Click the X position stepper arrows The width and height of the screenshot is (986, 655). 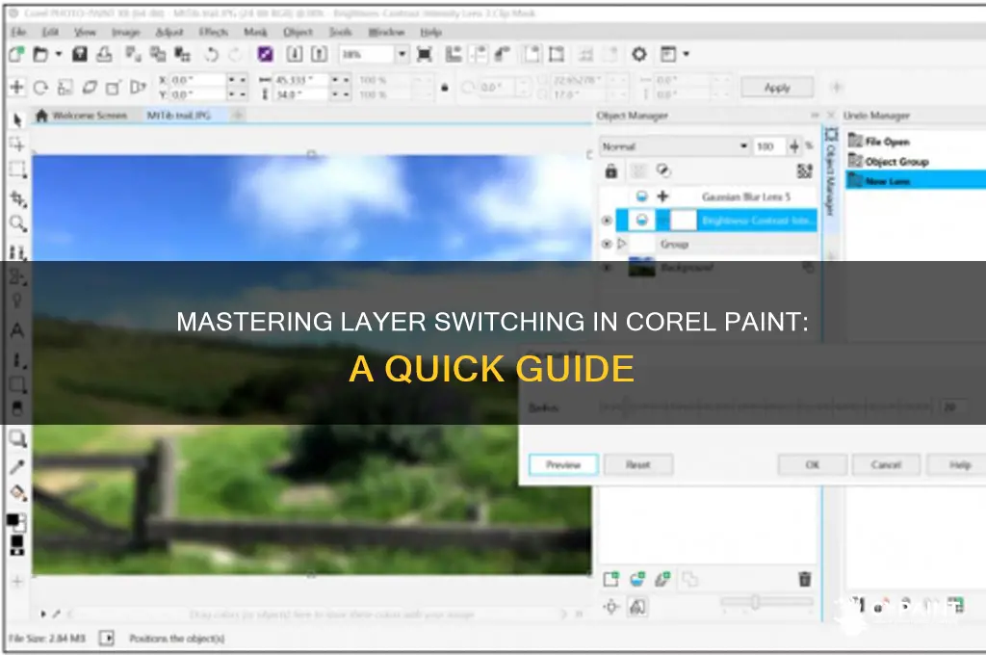pyautogui.click(x=237, y=81)
